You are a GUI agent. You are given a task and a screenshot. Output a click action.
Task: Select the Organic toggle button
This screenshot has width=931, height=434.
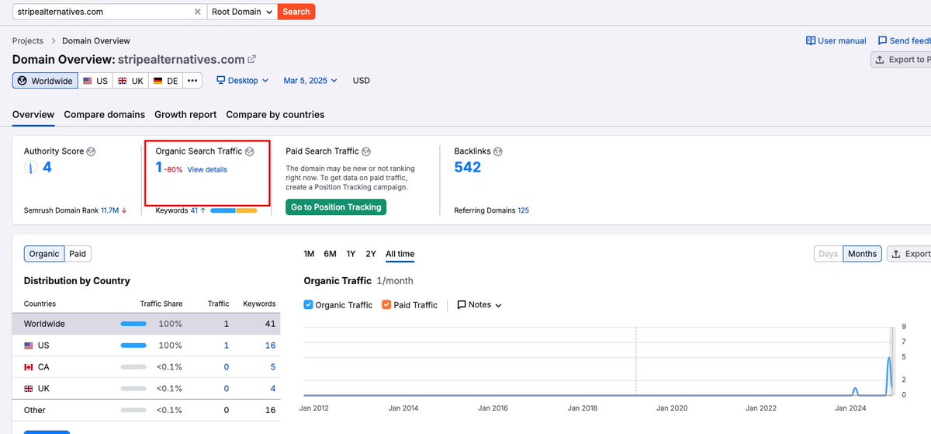pos(44,254)
